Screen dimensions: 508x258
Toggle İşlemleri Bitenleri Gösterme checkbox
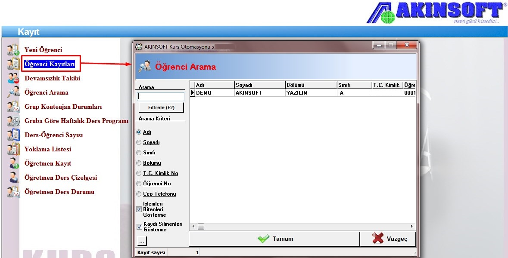pos(139,209)
